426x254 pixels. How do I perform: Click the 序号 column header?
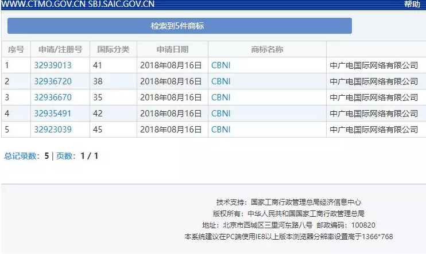pos(16,49)
